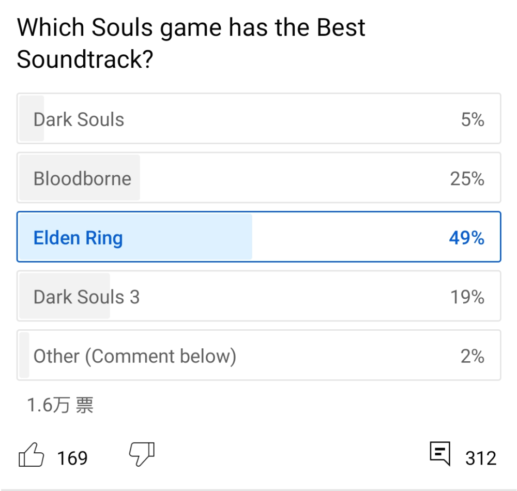Open comments via speech bubble icon
This screenshot has width=517, height=491.
(440, 454)
